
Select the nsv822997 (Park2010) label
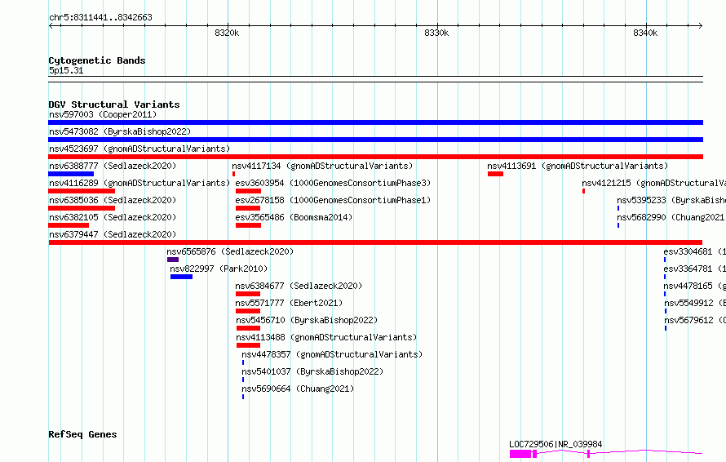point(219,269)
